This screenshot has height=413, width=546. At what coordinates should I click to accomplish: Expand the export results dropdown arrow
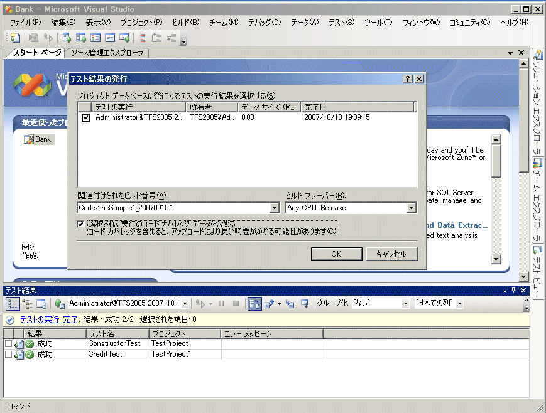point(279,304)
